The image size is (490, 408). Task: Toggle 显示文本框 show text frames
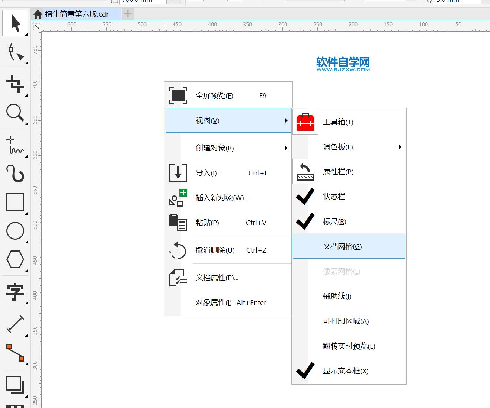coord(349,371)
